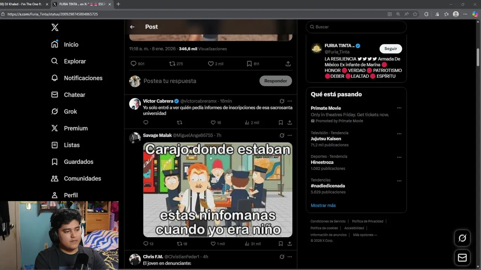
Task: Open Premium in the sidebar
Action: click(69, 128)
